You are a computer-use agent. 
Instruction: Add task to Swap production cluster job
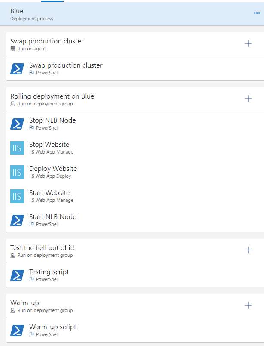(x=248, y=43)
